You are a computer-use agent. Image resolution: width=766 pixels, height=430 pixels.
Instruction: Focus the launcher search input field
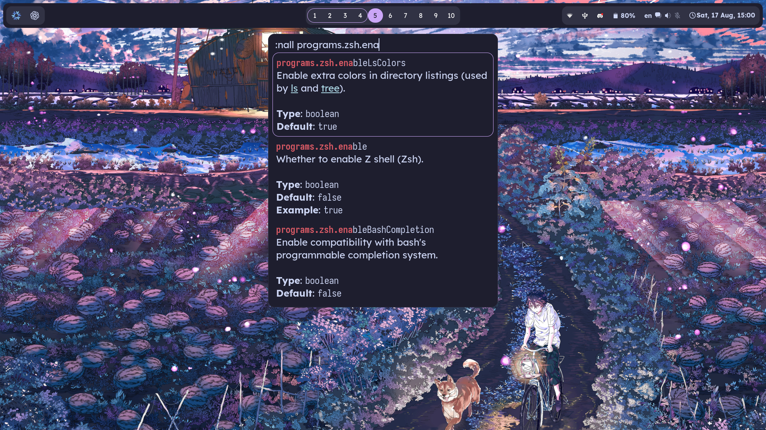tap(383, 45)
